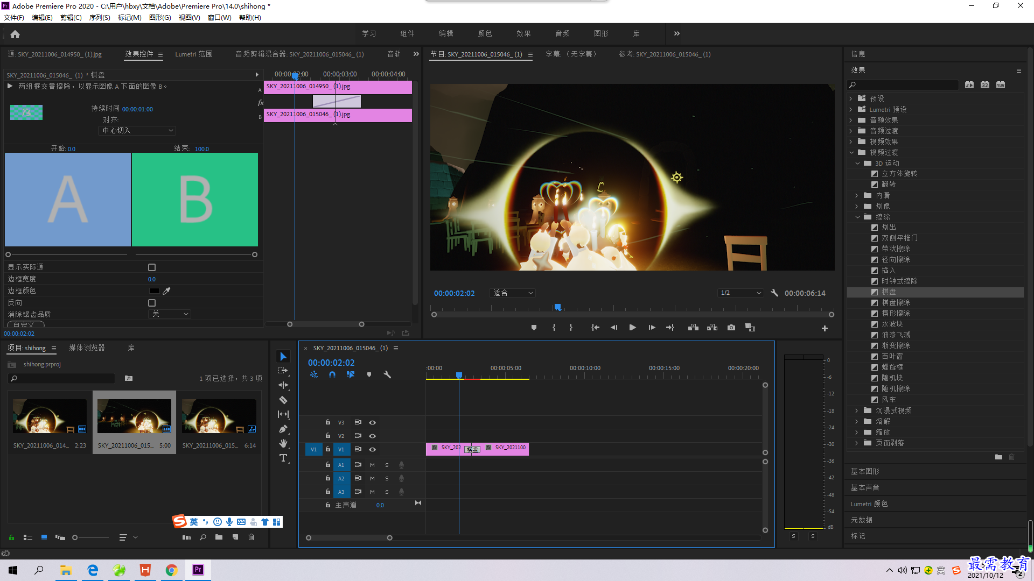This screenshot has height=581, width=1034.
Task: Enable Show Actual Sources checkbox
Action: tap(152, 267)
